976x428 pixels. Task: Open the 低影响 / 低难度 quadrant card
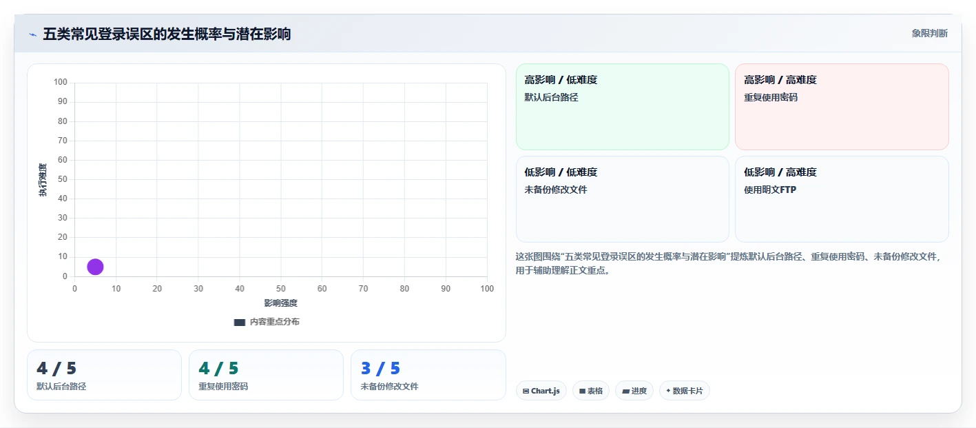[623, 199]
